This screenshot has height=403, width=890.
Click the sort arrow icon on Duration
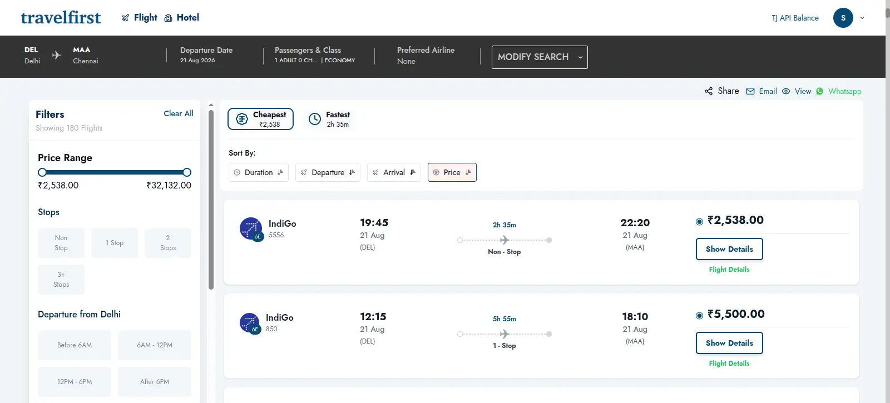coord(280,172)
